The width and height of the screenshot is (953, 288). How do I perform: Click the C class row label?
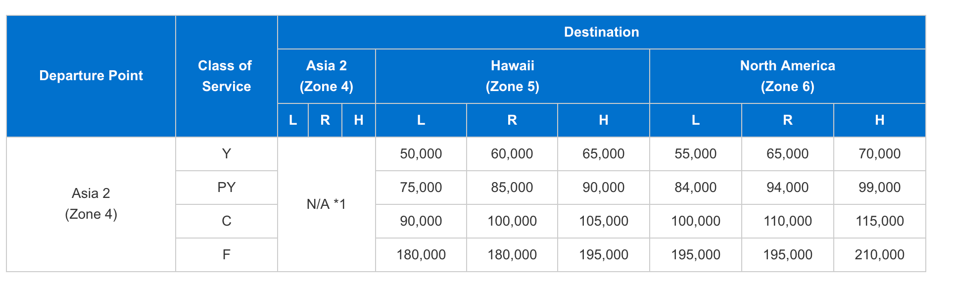[x=227, y=221]
